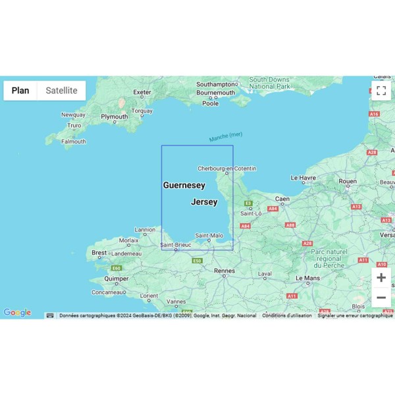
Task: Click the Rouen city label
Action: [348, 182]
